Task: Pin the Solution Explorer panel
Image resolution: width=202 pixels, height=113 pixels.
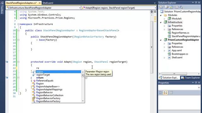Action: (x=196, y=3)
